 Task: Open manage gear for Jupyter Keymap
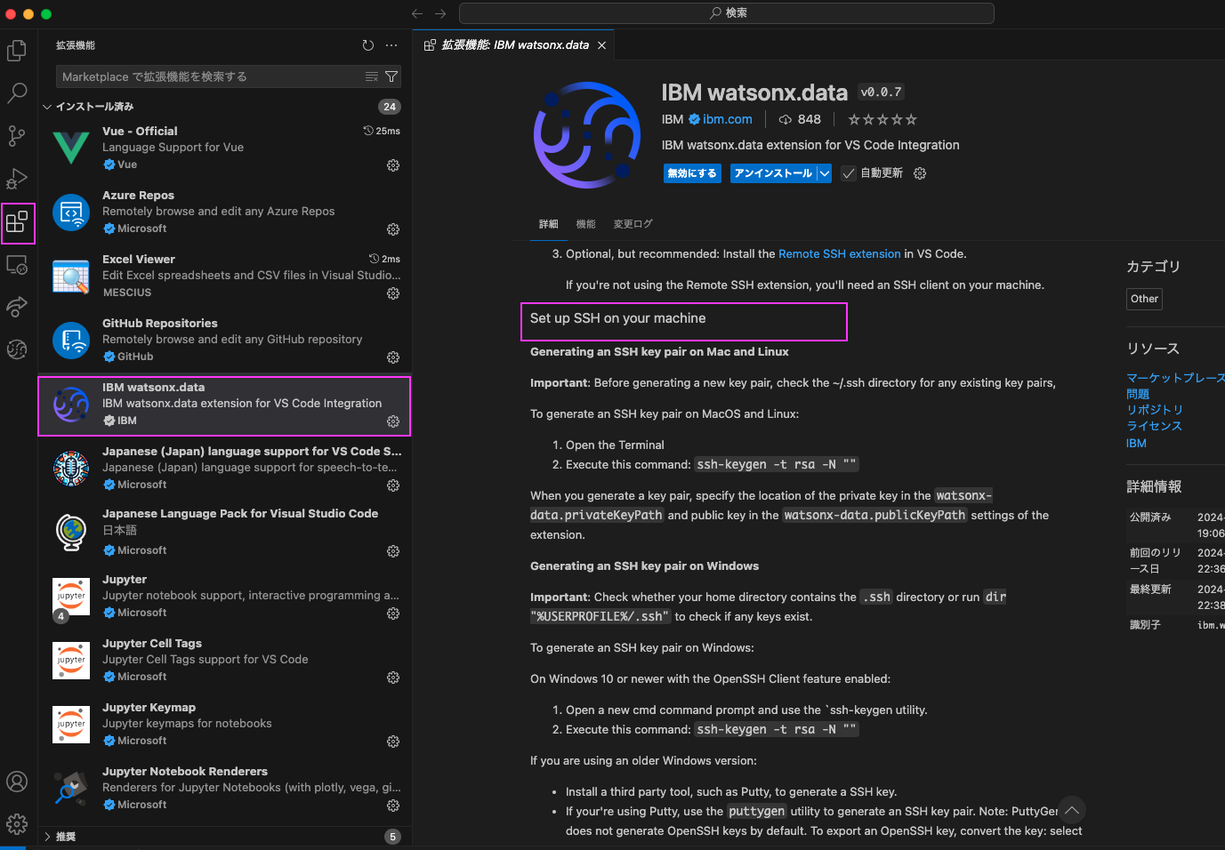(x=393, y=742)
